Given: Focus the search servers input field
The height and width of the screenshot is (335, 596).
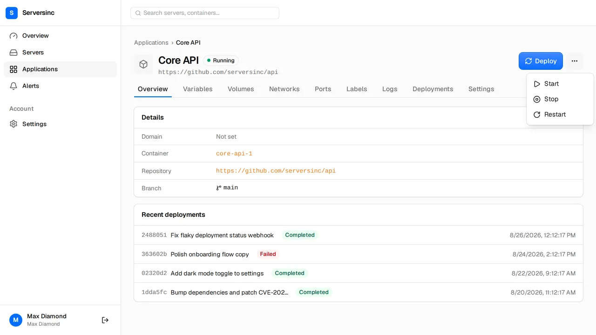Looking at the screenshot, I should (x=205, y=13).
